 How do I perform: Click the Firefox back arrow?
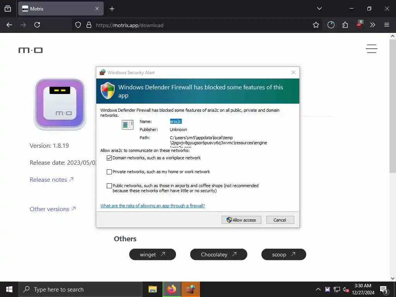(9, 25)
